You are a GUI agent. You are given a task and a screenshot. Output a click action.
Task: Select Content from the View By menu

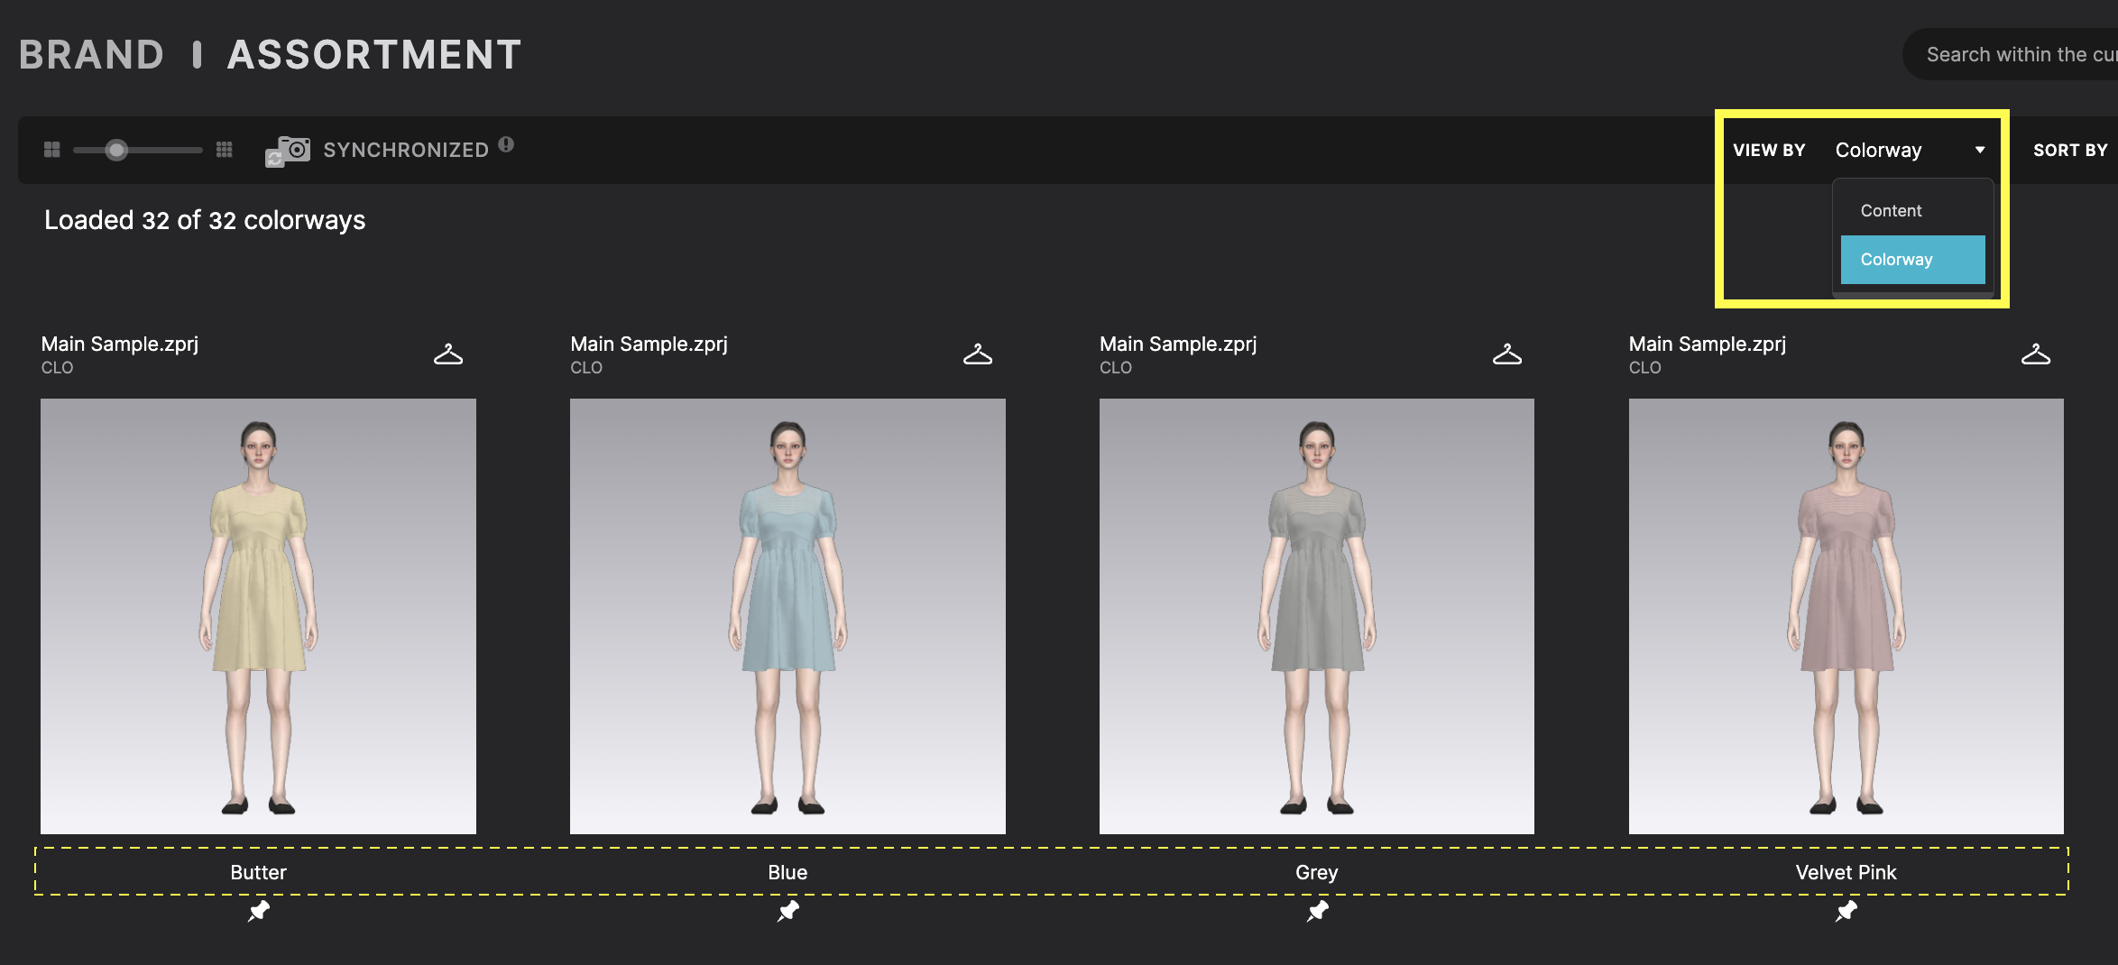pyautogui.click(x=1890, y=210)
